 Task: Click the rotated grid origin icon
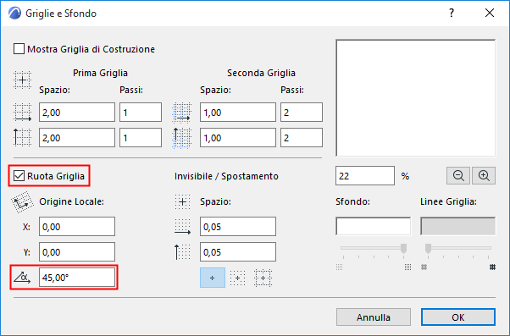(x=22, y=202)
